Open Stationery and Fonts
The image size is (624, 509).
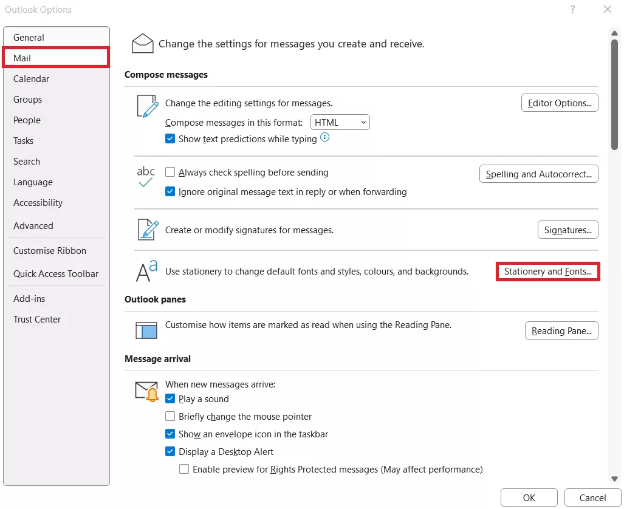point(547,272)
